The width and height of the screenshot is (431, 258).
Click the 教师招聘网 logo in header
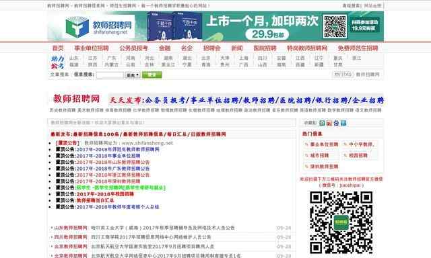point(99,27)
